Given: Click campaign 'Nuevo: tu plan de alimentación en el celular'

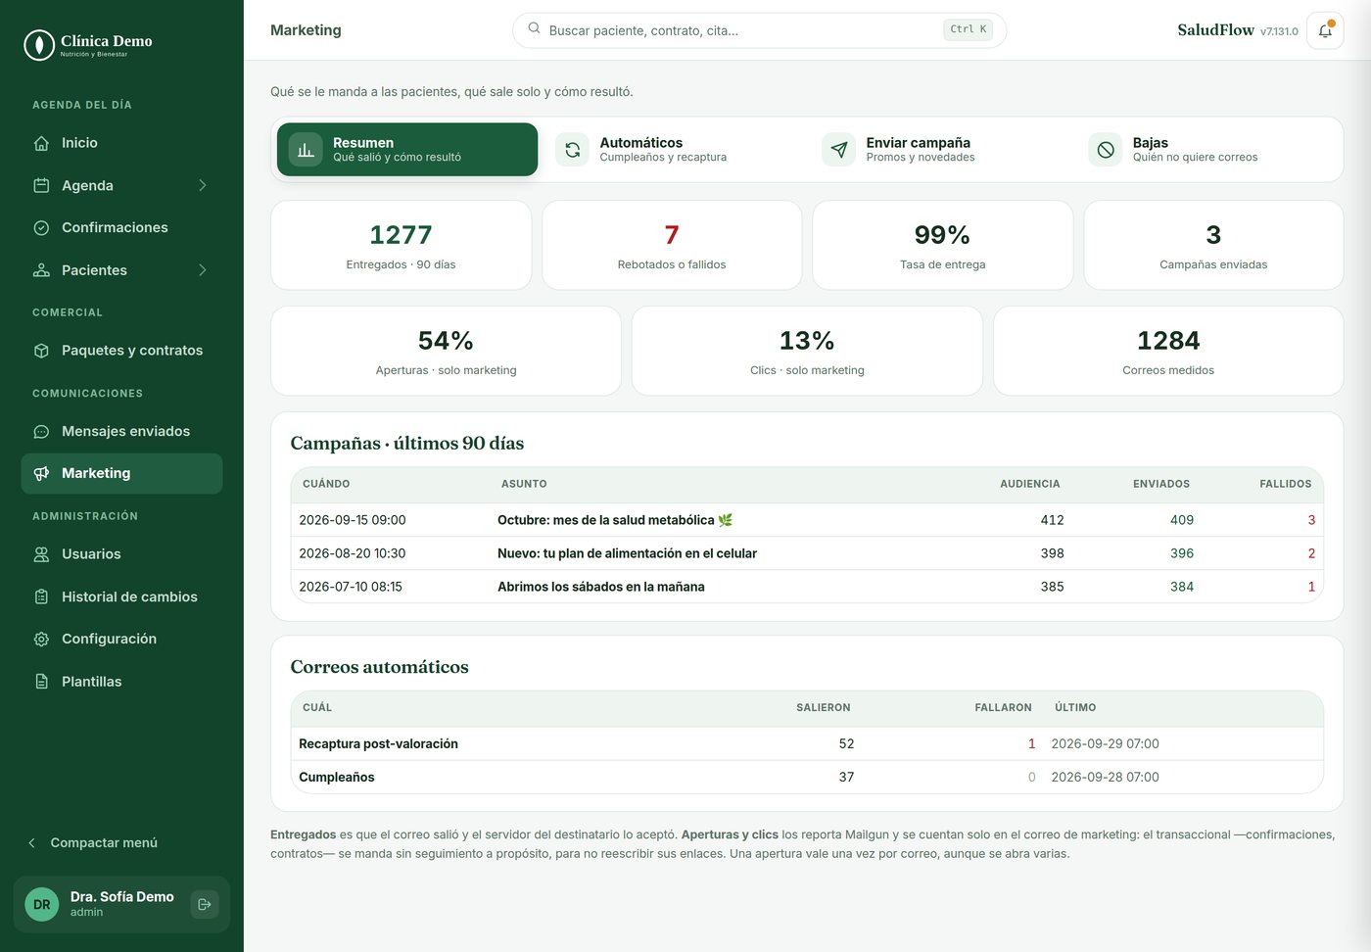Looking at the screenshot, I should tap(627, 553).
